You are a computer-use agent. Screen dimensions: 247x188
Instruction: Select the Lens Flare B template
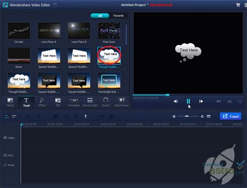[x=79, y=33]
